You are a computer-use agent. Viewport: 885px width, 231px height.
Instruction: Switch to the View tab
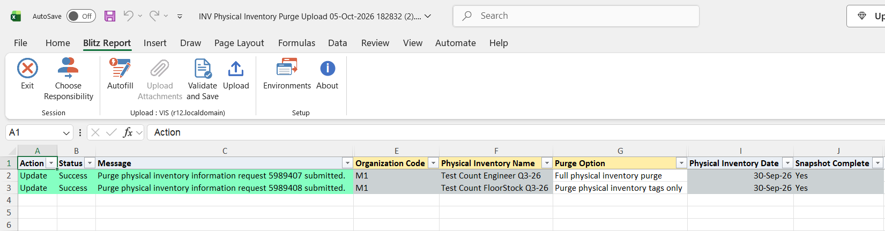(413, 43)
